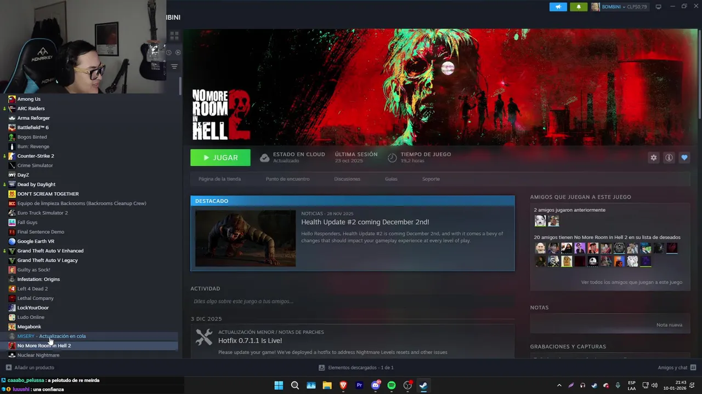702x394 pixels.
Task: Click the game info circle icon
Action: (x=669, y=158)
